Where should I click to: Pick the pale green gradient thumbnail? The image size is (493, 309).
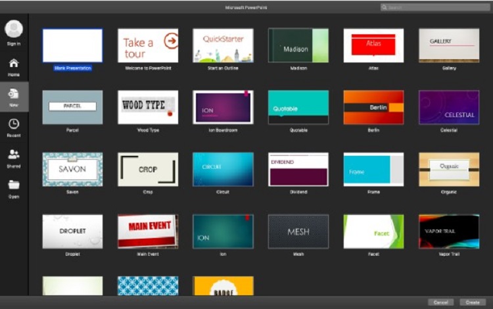(x=72, y=286)
